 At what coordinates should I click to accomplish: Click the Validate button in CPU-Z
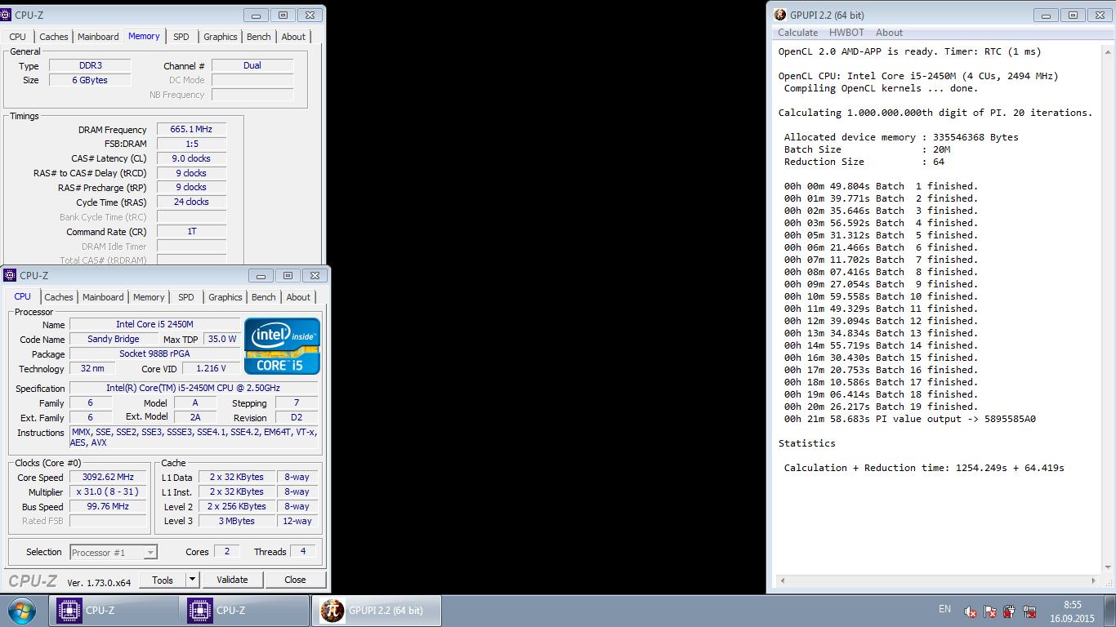[232, 580]
